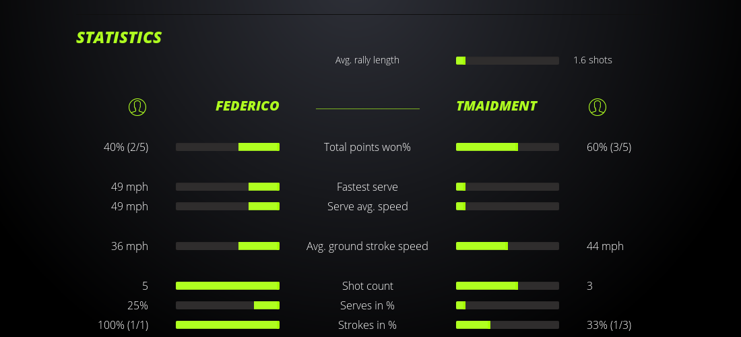
Task: Click the Serve avg. speed label
Action: [367, 206]
